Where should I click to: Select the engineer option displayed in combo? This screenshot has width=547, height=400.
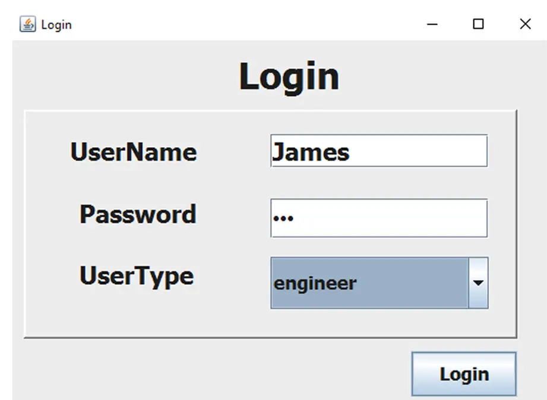click(315, 283)
